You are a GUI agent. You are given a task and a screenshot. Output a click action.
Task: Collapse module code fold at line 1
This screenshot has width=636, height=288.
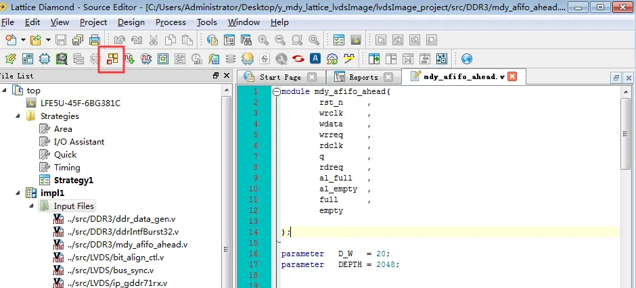pos(277,92)
